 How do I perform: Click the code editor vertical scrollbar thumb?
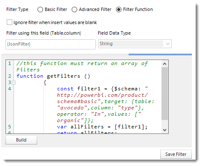[x=164, y=94]
